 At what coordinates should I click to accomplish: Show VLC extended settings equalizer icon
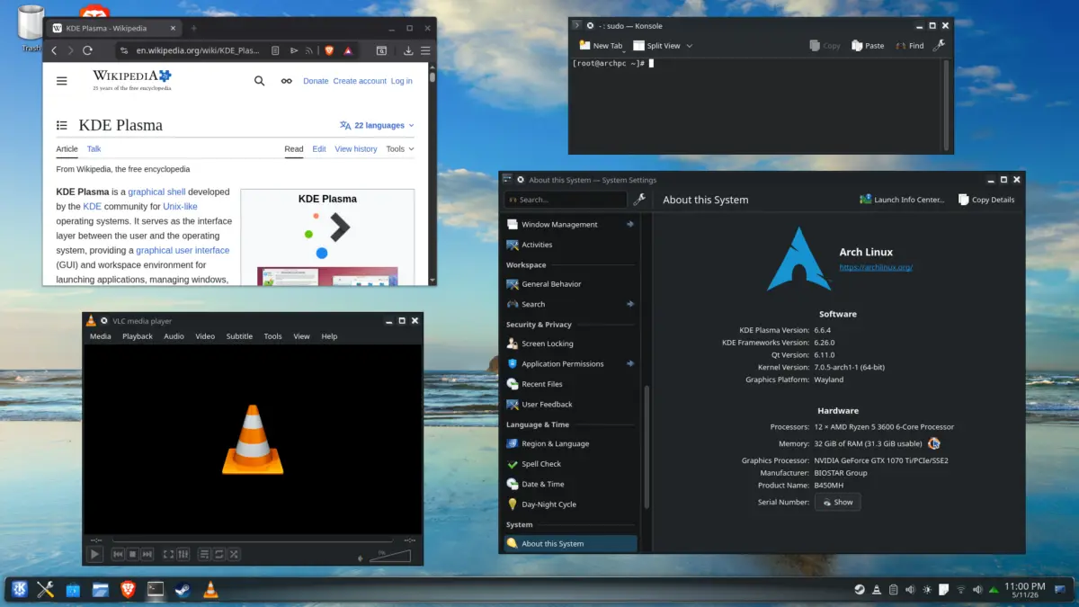click(x=183, y=555)
